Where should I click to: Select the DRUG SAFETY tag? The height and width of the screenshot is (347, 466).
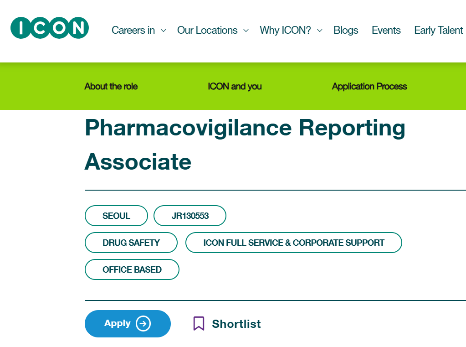click(x=131, y=243)
